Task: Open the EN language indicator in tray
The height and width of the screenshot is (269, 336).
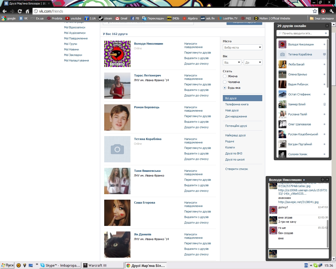Action: [x=306, y=265]
